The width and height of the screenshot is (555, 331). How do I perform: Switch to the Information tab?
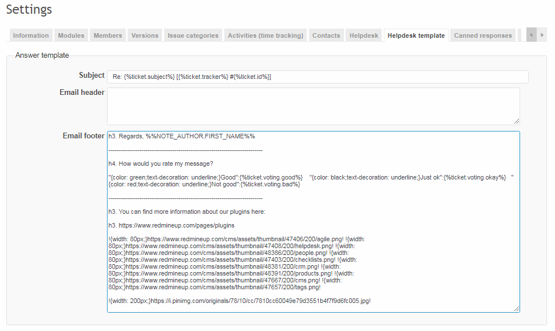pos(31,35)
